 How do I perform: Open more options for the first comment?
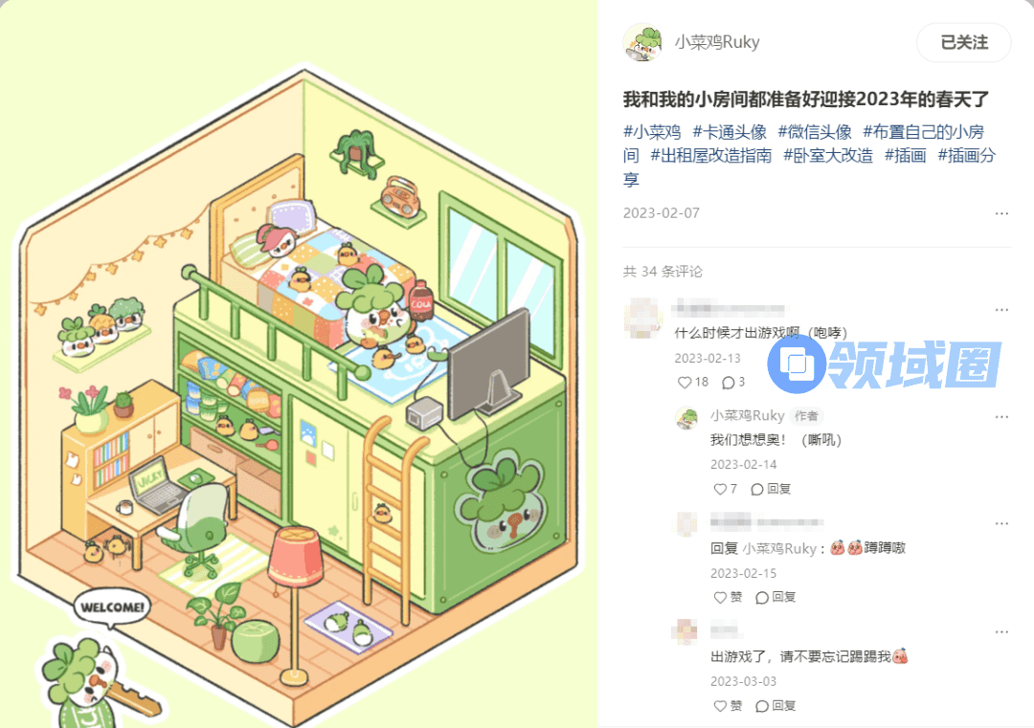click(1001, 310)
